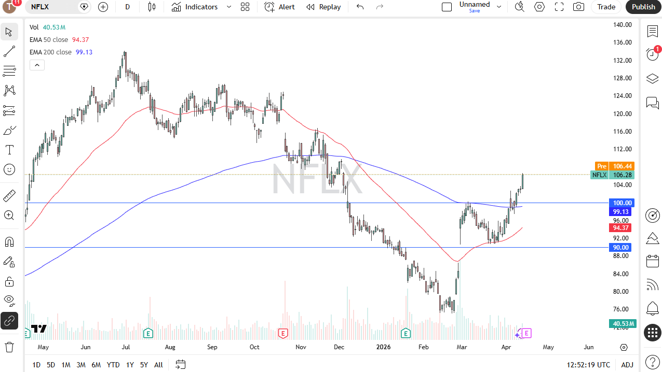Viewport: 662px width, 372px height.
Task: Open the pattern drawing tools
Action: (9, 91)
